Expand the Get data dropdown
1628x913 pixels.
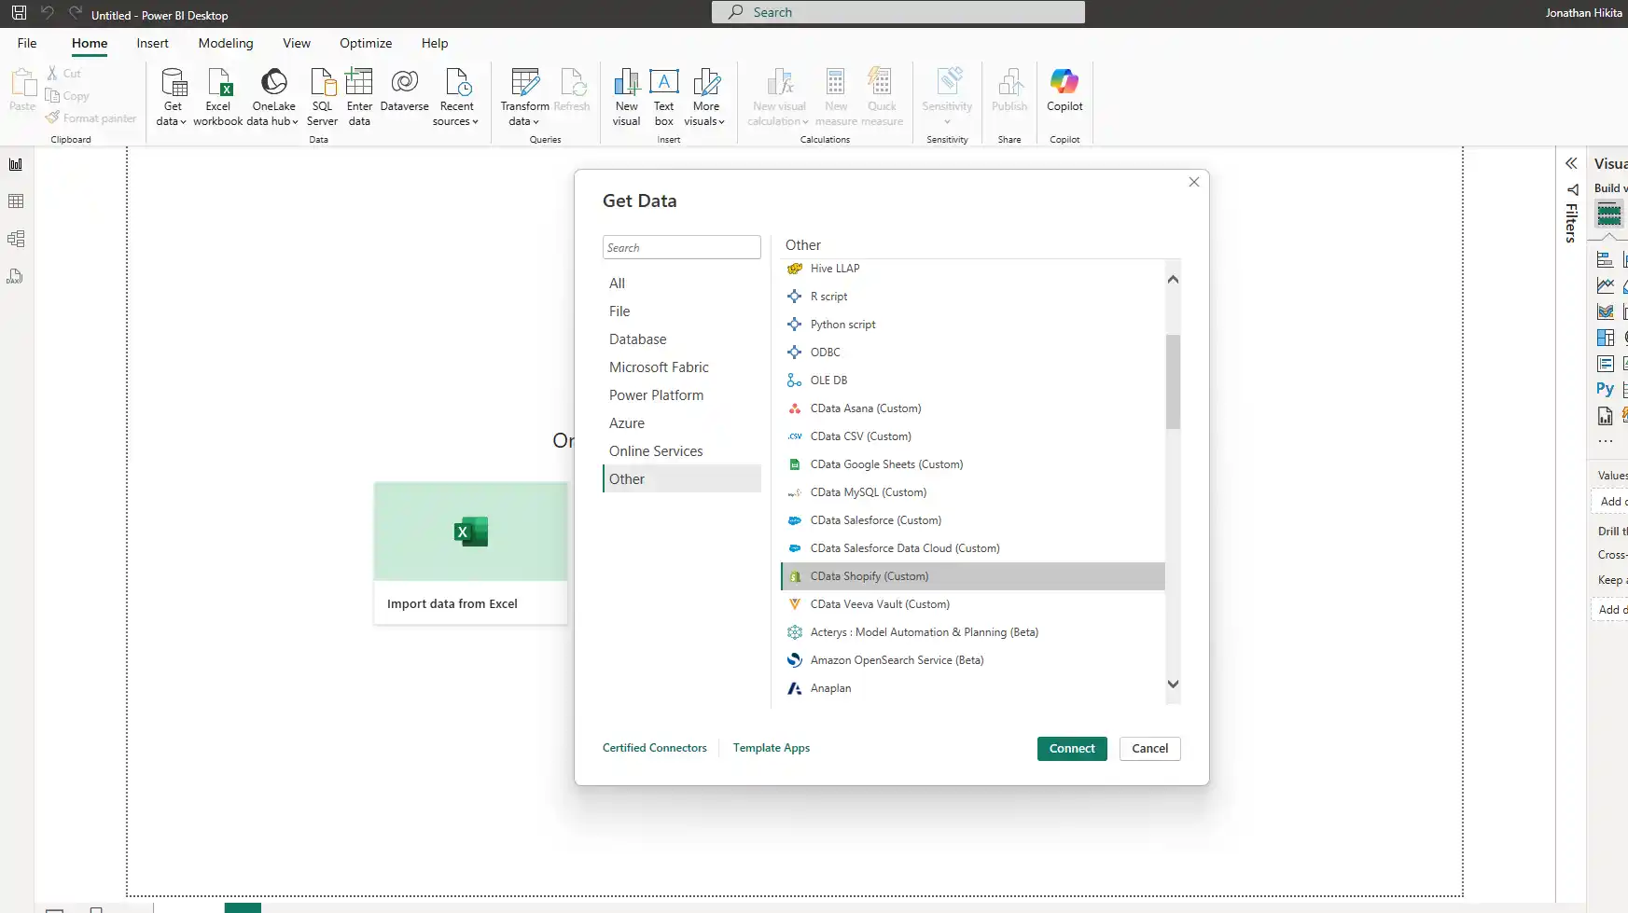pos(172,121)
